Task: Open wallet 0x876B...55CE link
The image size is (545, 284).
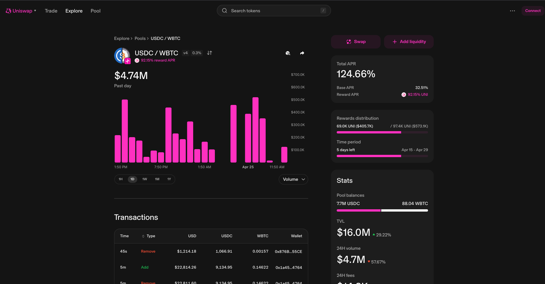Action: pos(288,251)
